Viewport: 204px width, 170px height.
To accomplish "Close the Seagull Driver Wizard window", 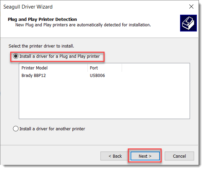I will click(191, 6).
